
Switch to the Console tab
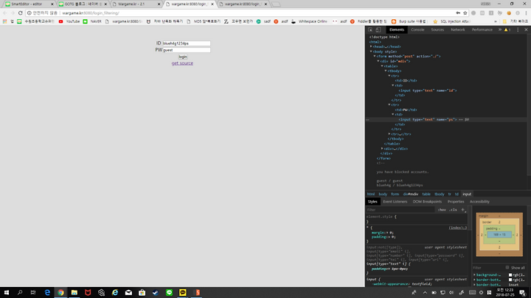coord(417,29)
